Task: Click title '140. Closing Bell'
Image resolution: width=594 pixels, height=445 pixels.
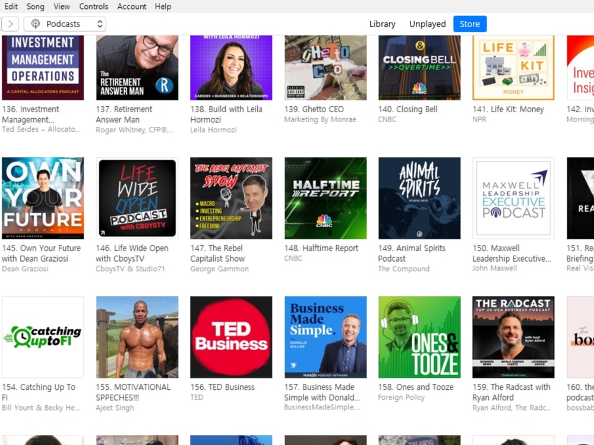Action: pyautogui.click(x=407, y=109)
